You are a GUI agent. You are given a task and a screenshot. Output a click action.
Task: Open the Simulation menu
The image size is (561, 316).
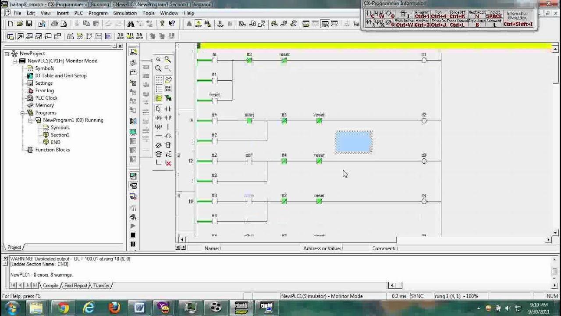[125, 13]
